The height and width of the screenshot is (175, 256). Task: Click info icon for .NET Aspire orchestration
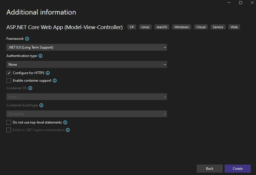click(68, 130)
